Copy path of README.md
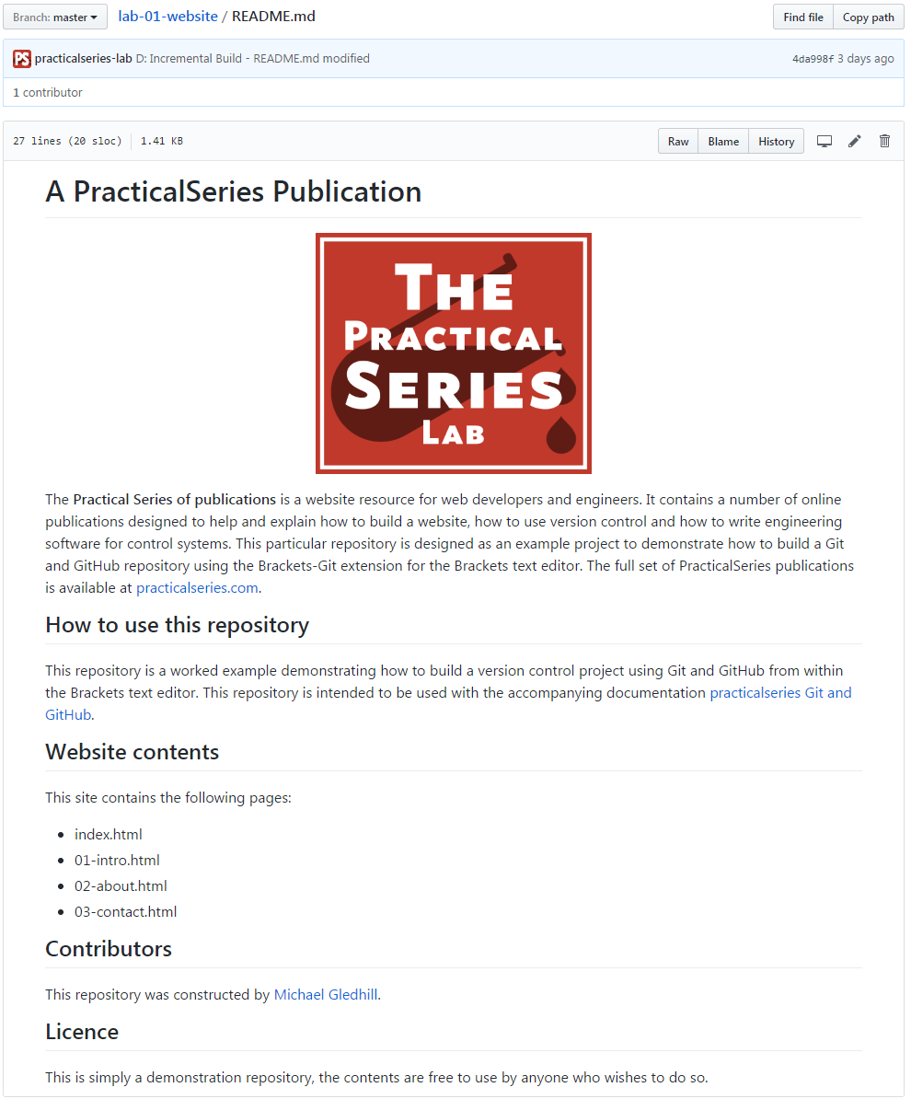 click(869, 17)
